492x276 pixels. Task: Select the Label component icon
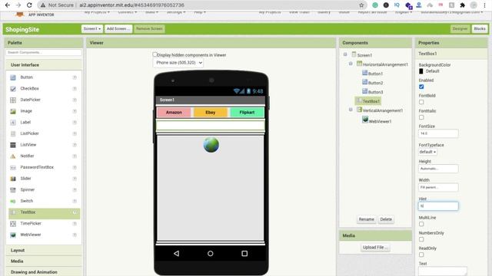[x=13, y=123]
